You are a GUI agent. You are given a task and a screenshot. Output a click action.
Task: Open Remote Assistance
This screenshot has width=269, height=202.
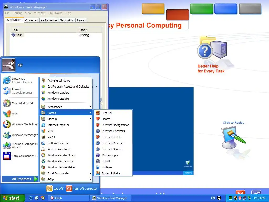(x=66, y=149)
